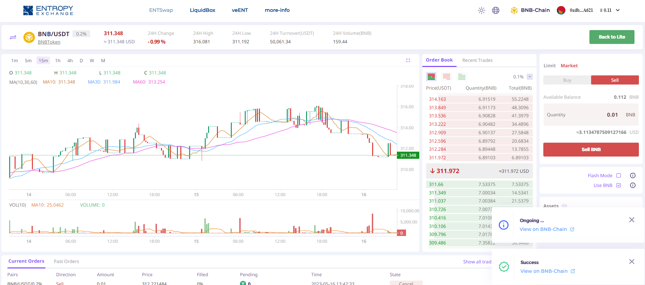Open Use BNB info icon
This screenshot has height=285, width=645.
632,185
